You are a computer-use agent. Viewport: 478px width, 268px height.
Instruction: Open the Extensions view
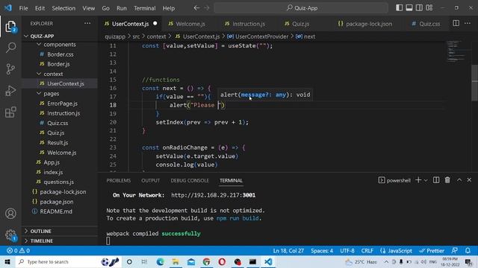10,112
